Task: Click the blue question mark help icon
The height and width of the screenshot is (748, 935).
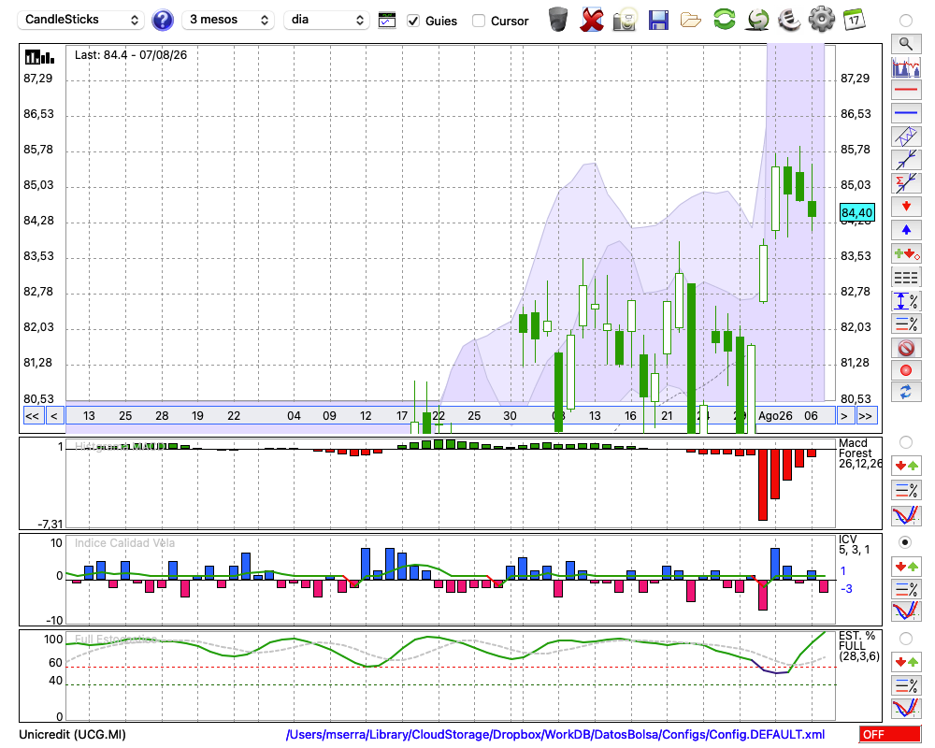Action: tap(162, 21)
